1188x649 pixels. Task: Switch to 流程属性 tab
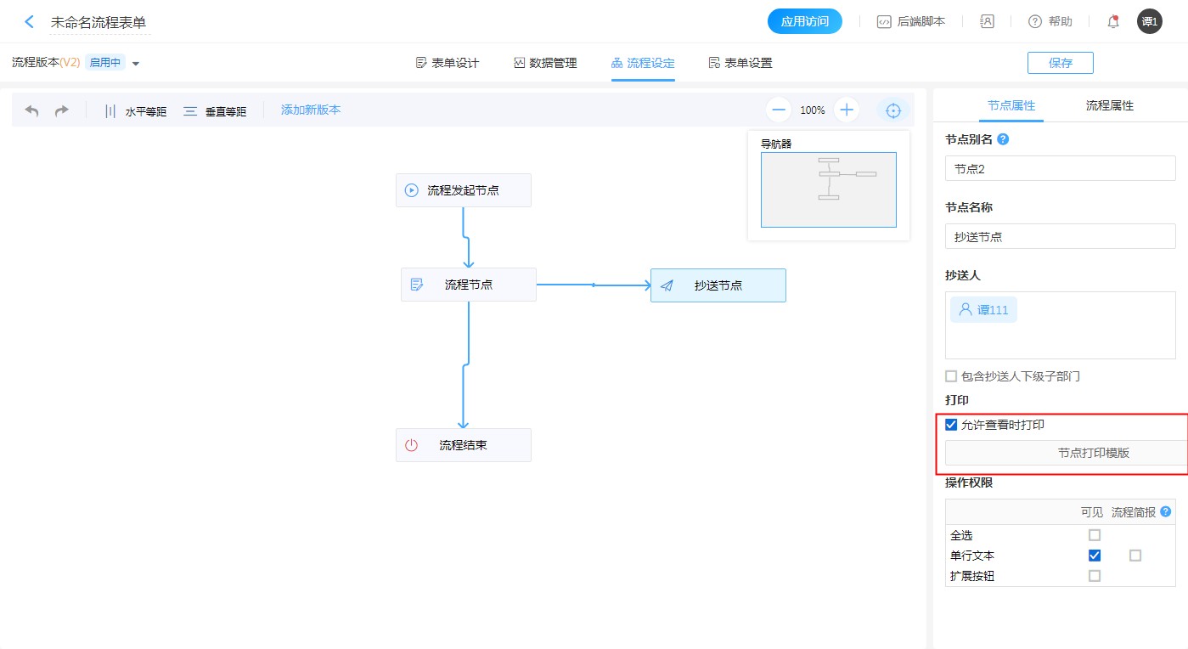pyautogui.click(x=1109, y=106)
